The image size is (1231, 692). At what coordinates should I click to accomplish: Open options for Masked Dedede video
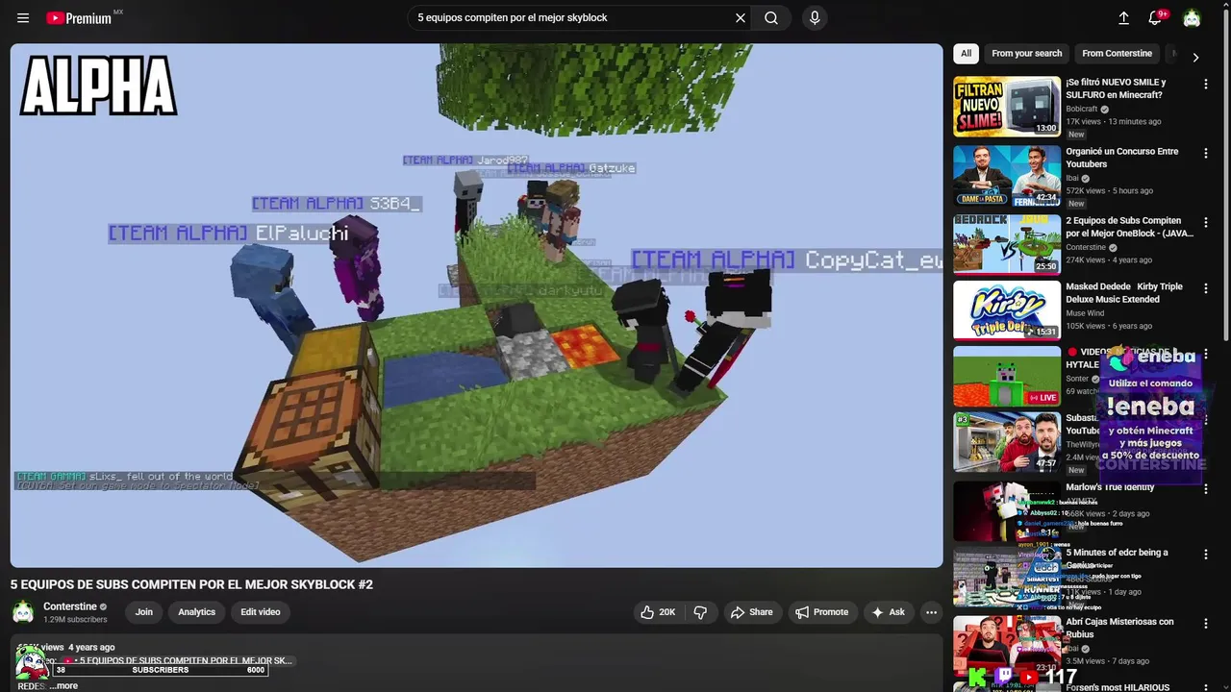pyautogui.click(x=1206, y=288)
